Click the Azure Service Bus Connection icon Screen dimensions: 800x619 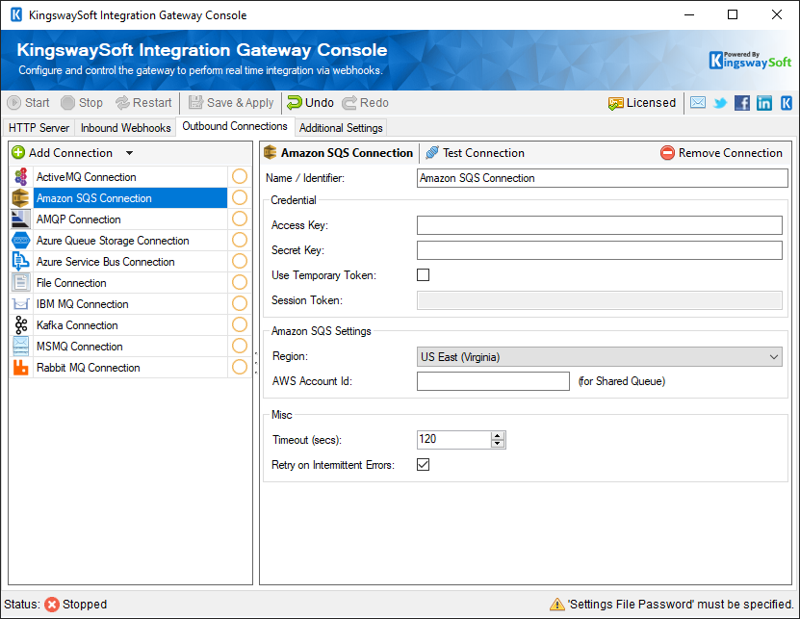(x=20, y=261)
